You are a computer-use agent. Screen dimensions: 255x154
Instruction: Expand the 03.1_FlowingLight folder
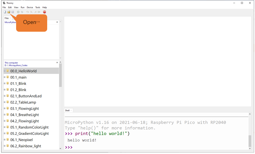[4, 108]
